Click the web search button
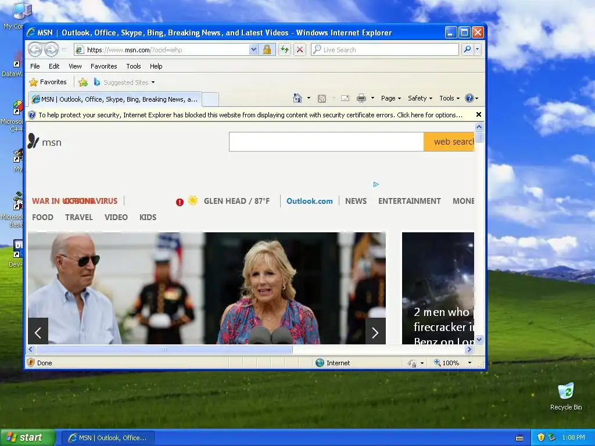 (449, 142)
